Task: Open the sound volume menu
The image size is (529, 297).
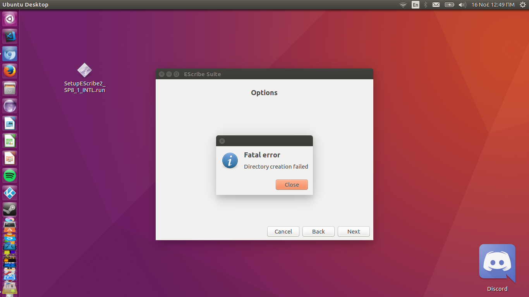Action: (x=462, y=5)
